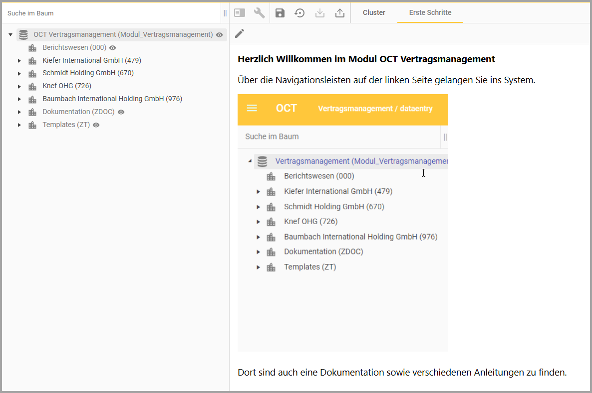
Task: Click the upload export icon
Action: [x=340, y=13]
